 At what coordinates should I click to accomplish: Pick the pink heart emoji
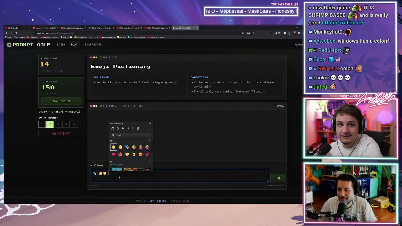point(113,154)
